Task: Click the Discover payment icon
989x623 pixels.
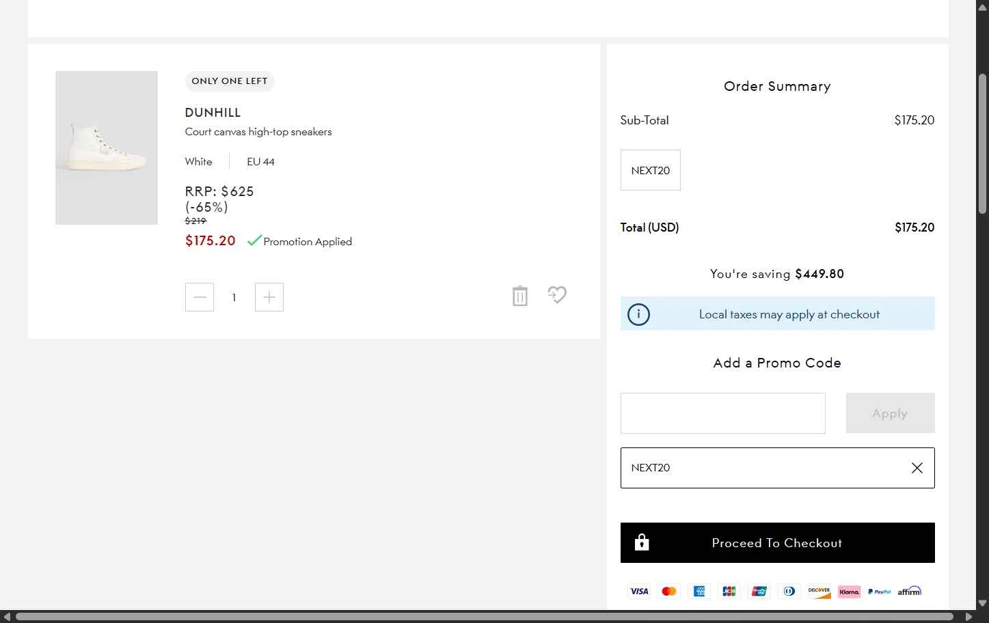Action: point(819,592)
